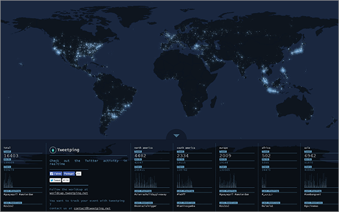Viewport: 339px width, 212px height.
Task: Click #guayaquil #amsterdam hashtags under total
Action: click(18, 195)
